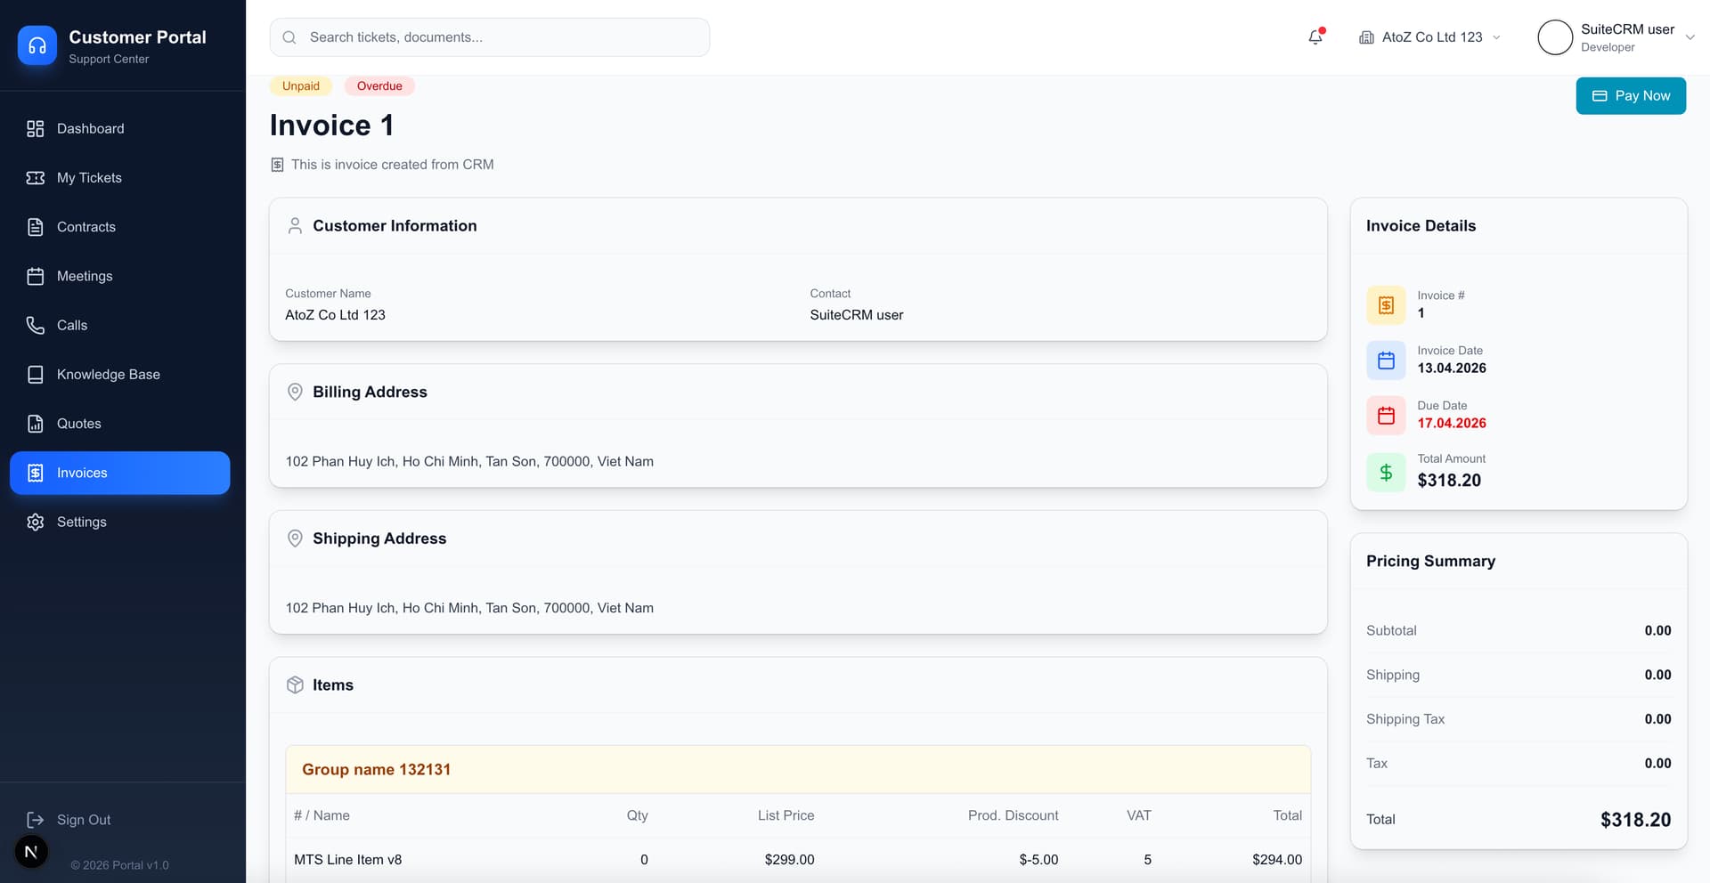Click the Settings gear icon
Viewport: 1710px width, 883px height.
tap(36, 523)
